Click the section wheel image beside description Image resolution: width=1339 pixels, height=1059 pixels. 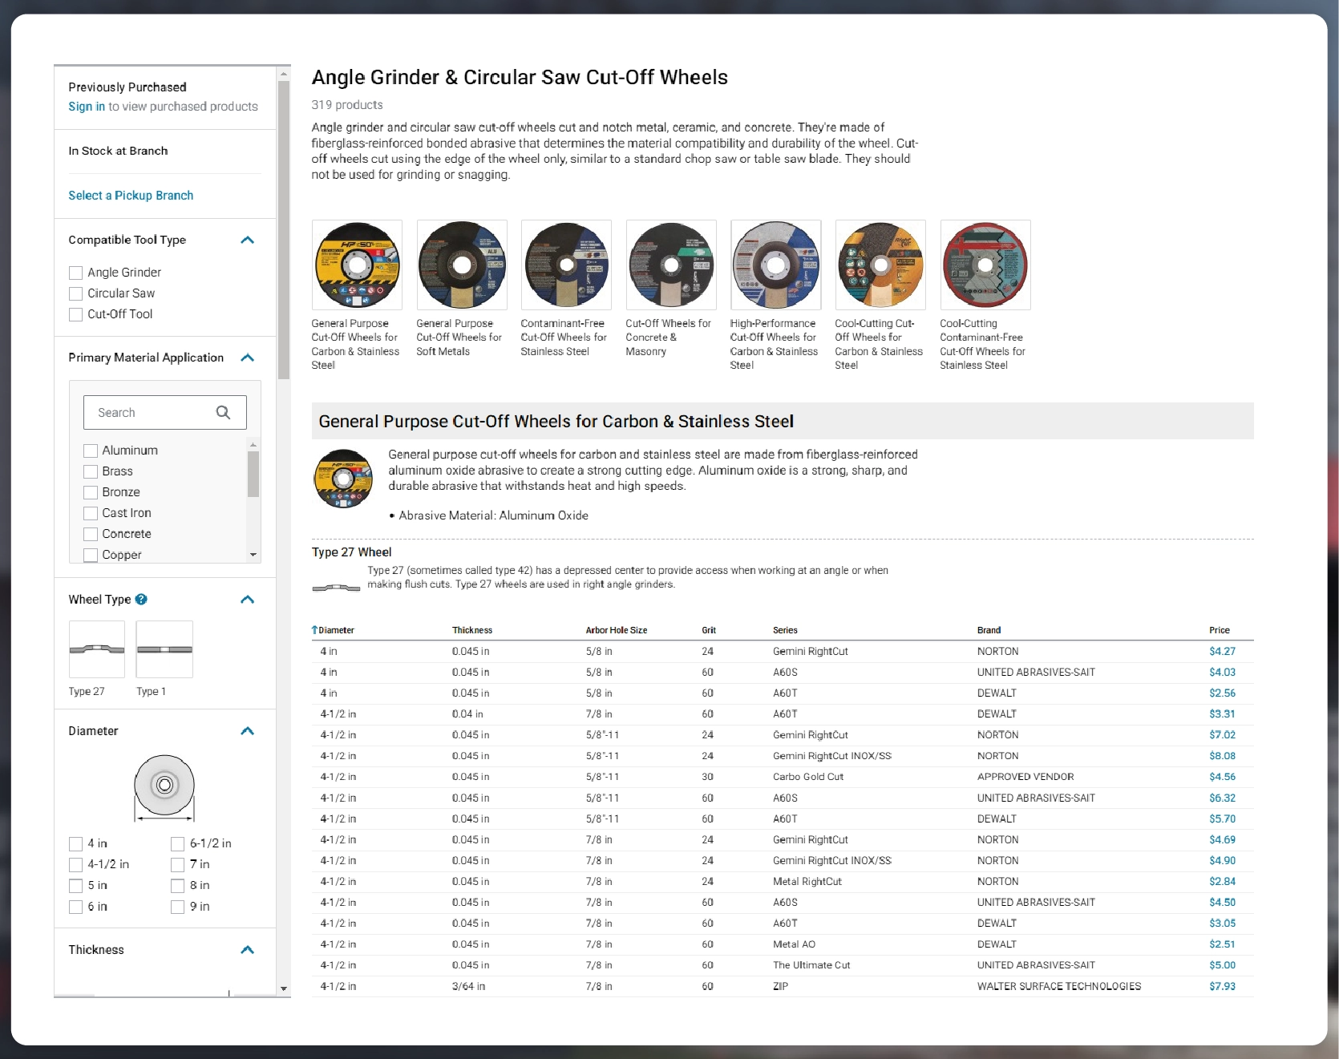click(x=343, y=479)
